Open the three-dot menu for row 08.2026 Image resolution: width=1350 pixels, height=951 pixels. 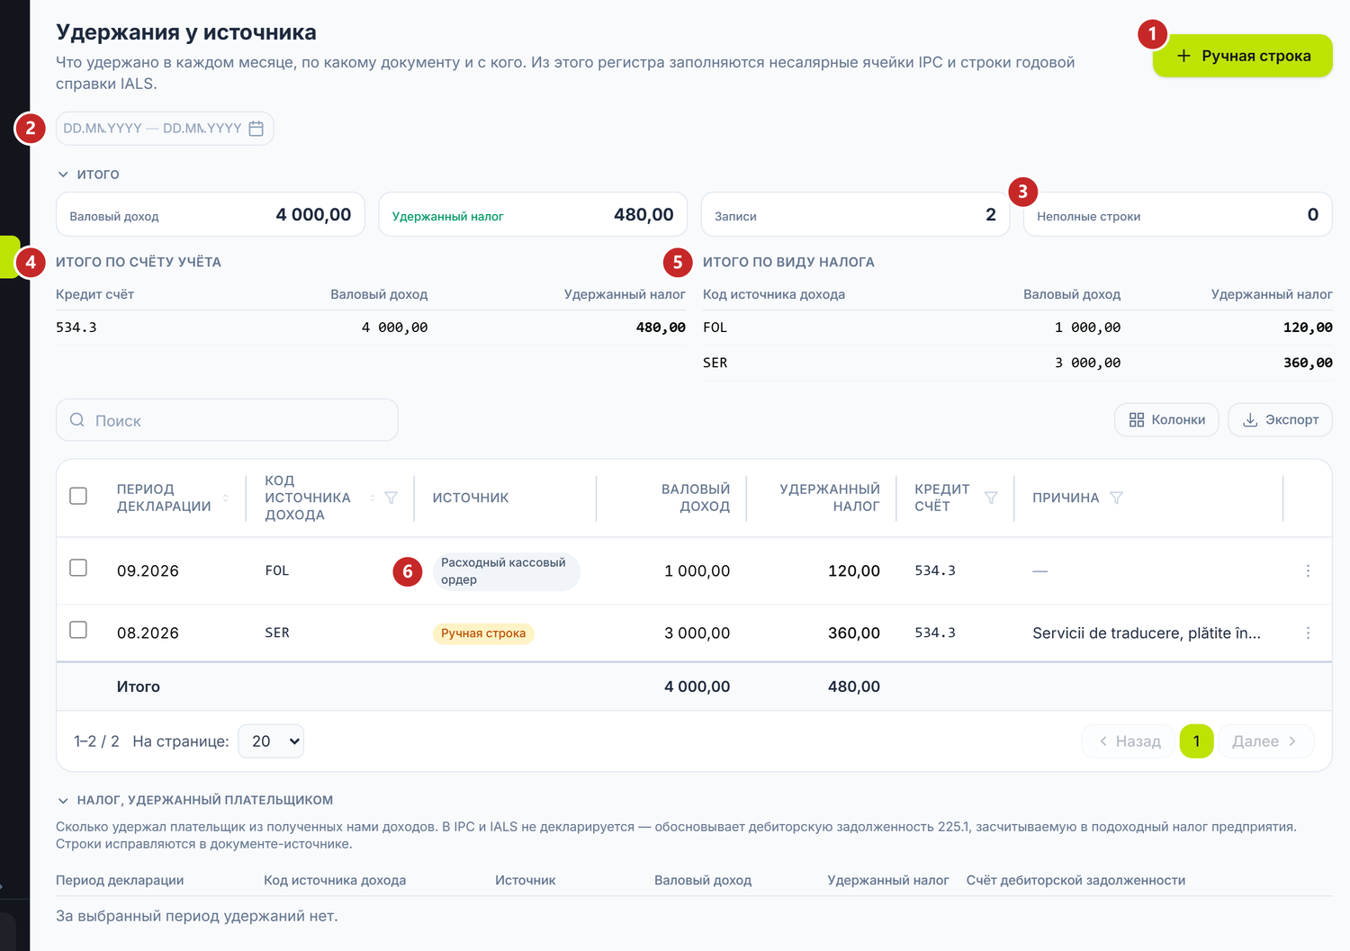(x=1308, y=633)
